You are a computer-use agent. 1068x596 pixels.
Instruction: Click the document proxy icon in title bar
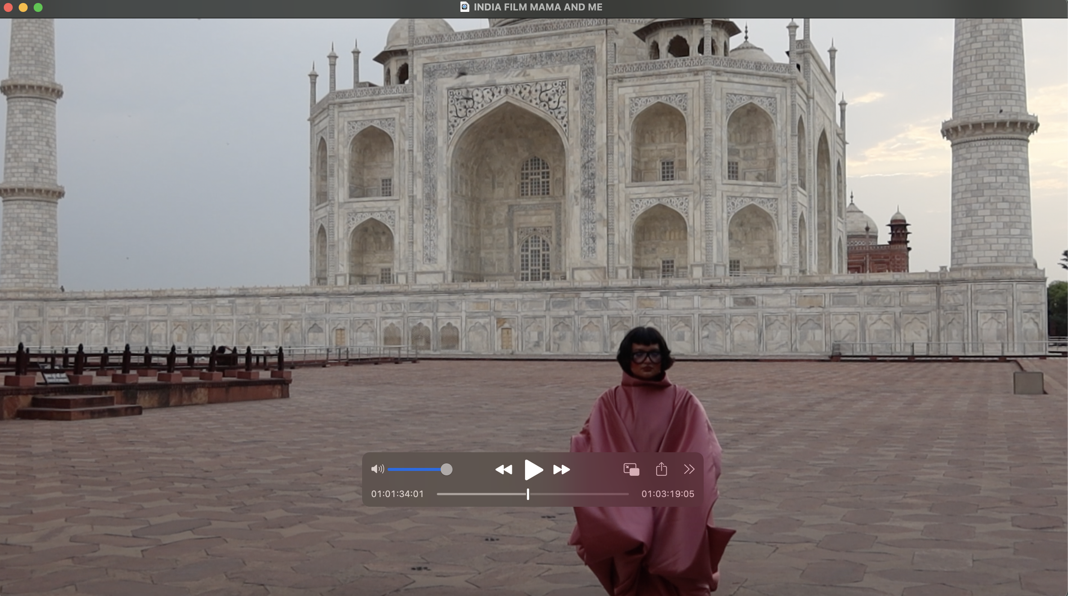coord(464,7)
